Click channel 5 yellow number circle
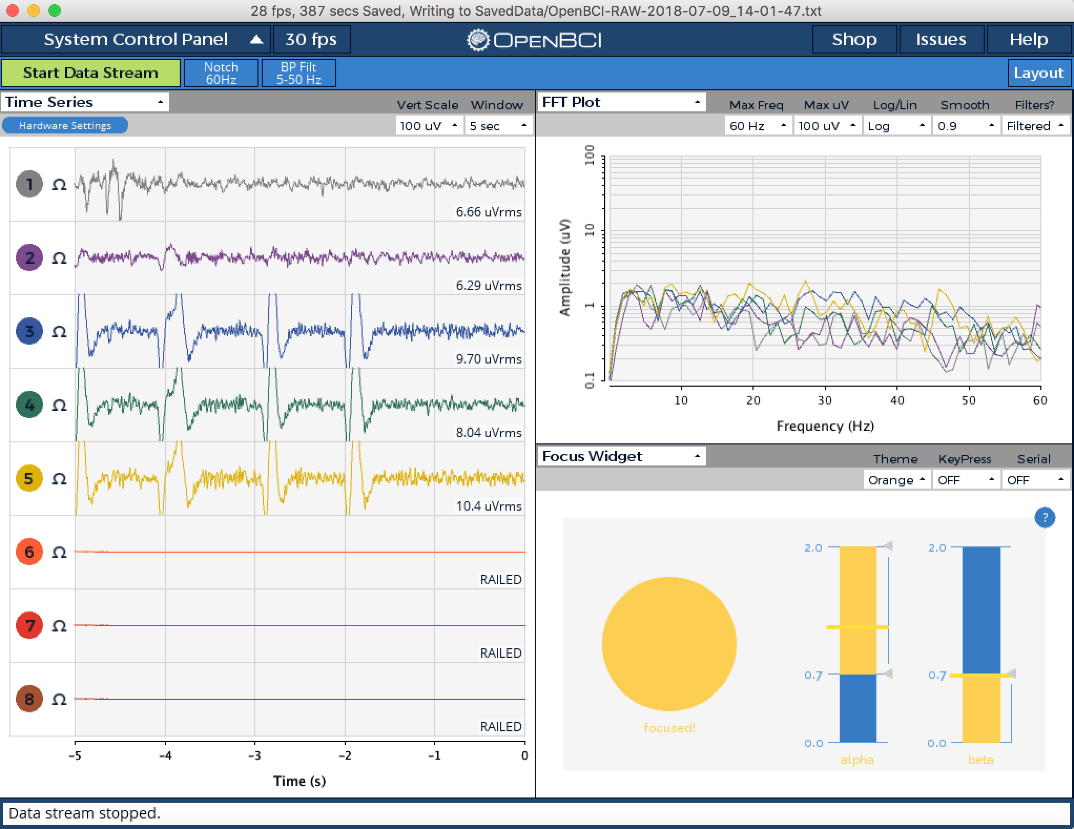Image resolution: width=1074 pixels, height=829 pixels. [29, 479]
